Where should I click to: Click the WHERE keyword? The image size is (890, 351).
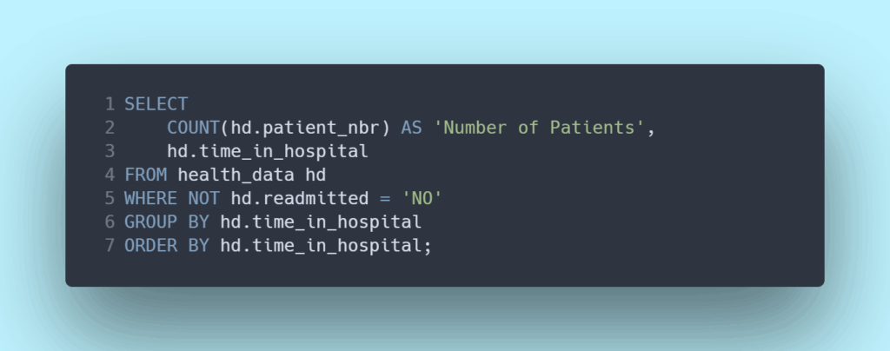pyautogui.click(x=150, y=198)
